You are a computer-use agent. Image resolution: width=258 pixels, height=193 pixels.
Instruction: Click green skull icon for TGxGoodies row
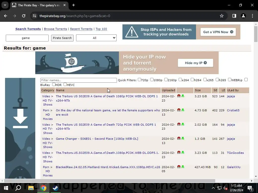[183, 153]
